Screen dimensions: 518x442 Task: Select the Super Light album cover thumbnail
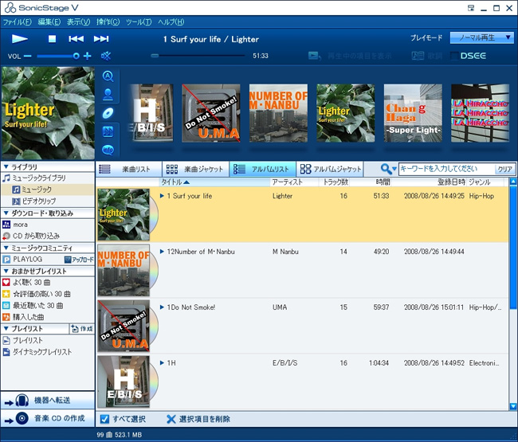coord(413,114)
